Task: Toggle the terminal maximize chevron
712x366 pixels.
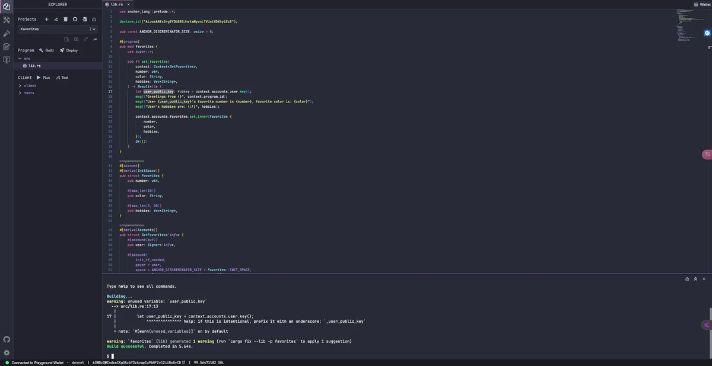Action: 695,278
